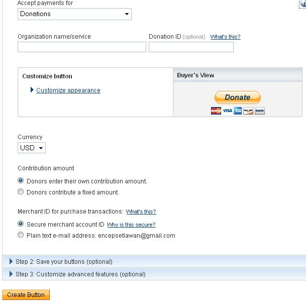Open Why is this secure? link
Screen dimensions: 306x302
coord(131,225)
